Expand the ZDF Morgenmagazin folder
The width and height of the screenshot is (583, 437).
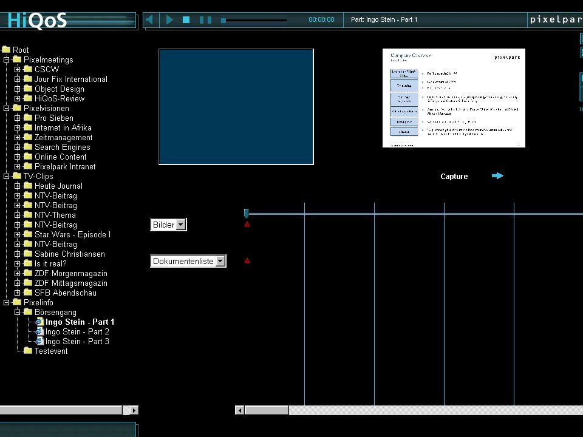click(17, 274)
